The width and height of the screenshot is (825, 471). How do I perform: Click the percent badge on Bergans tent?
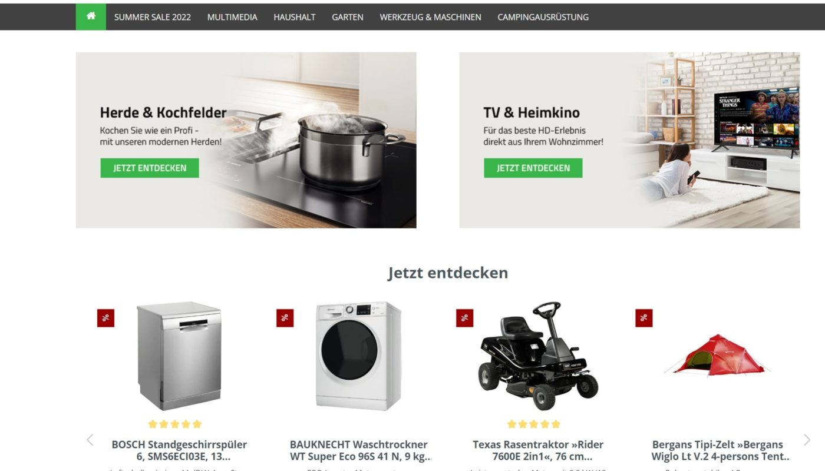click(643, 318)
